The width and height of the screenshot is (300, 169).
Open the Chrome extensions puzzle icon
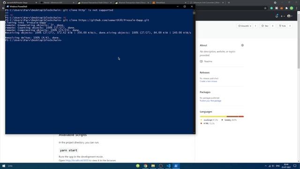point(286,8)
